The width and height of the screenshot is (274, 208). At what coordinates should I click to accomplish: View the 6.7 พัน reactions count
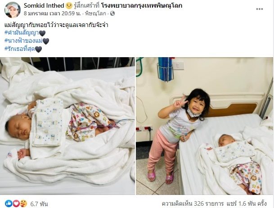[x=39, y=204]
